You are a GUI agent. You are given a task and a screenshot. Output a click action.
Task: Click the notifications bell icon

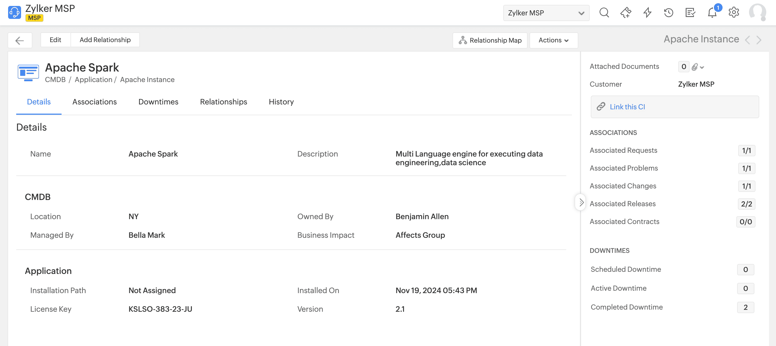tap(712, 13)
